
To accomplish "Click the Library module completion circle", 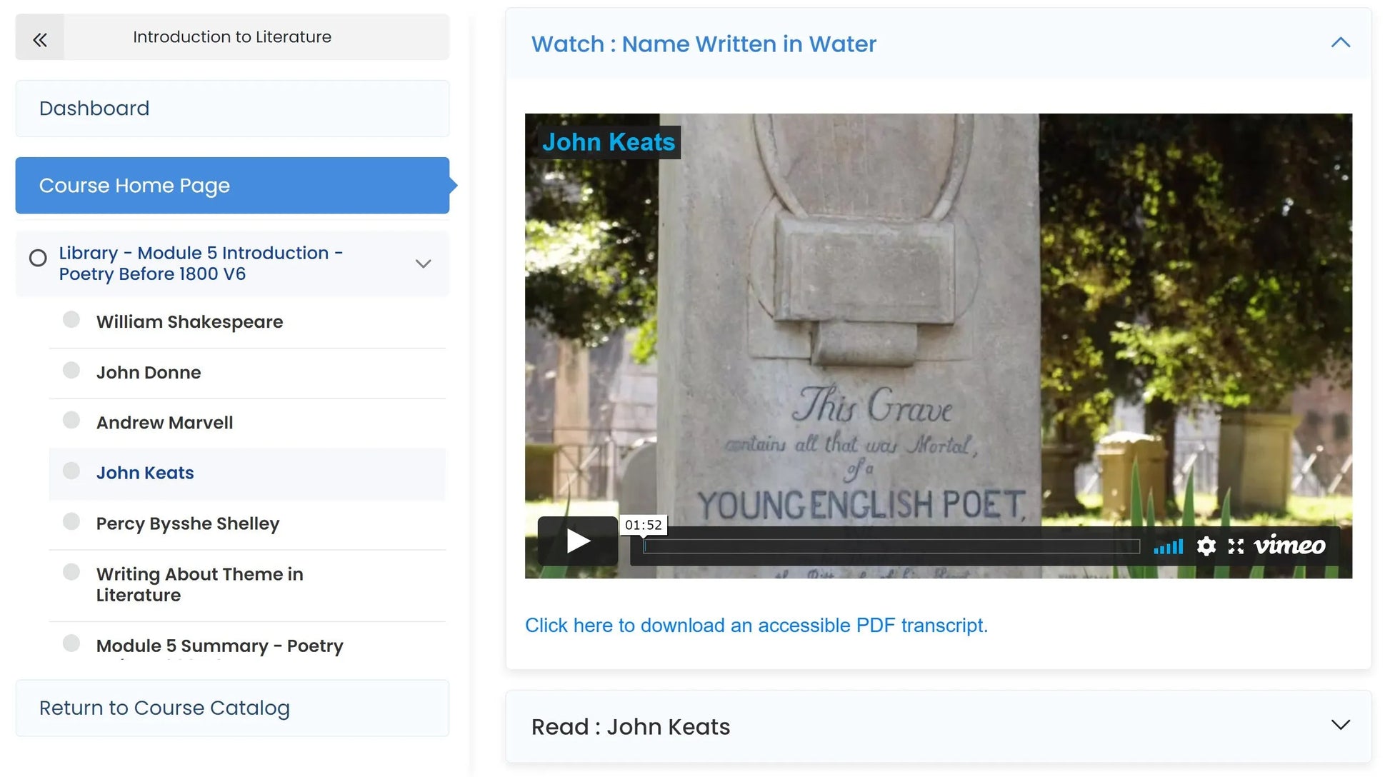I will tap(38, 258).
